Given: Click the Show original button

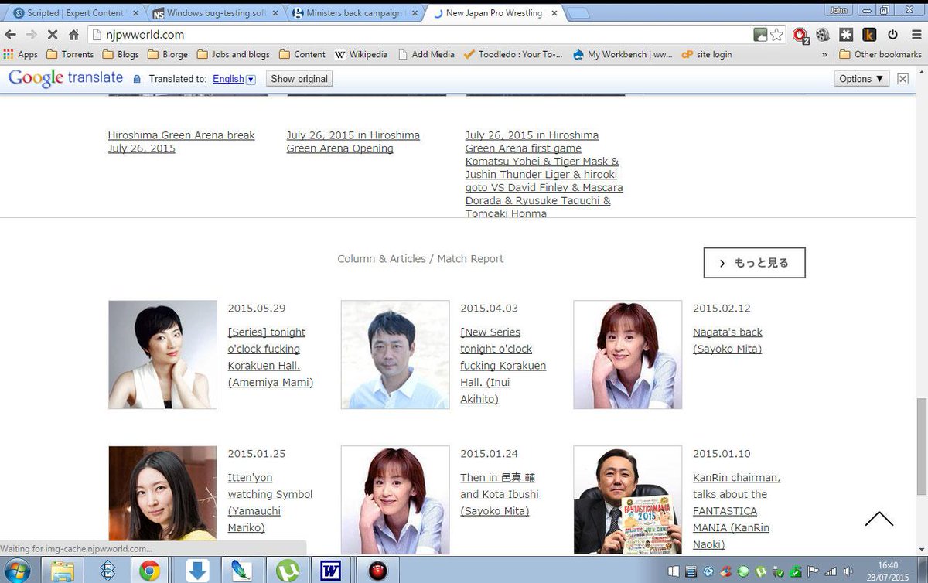Looking at the screenshot, I should click(x=299, y=79).
